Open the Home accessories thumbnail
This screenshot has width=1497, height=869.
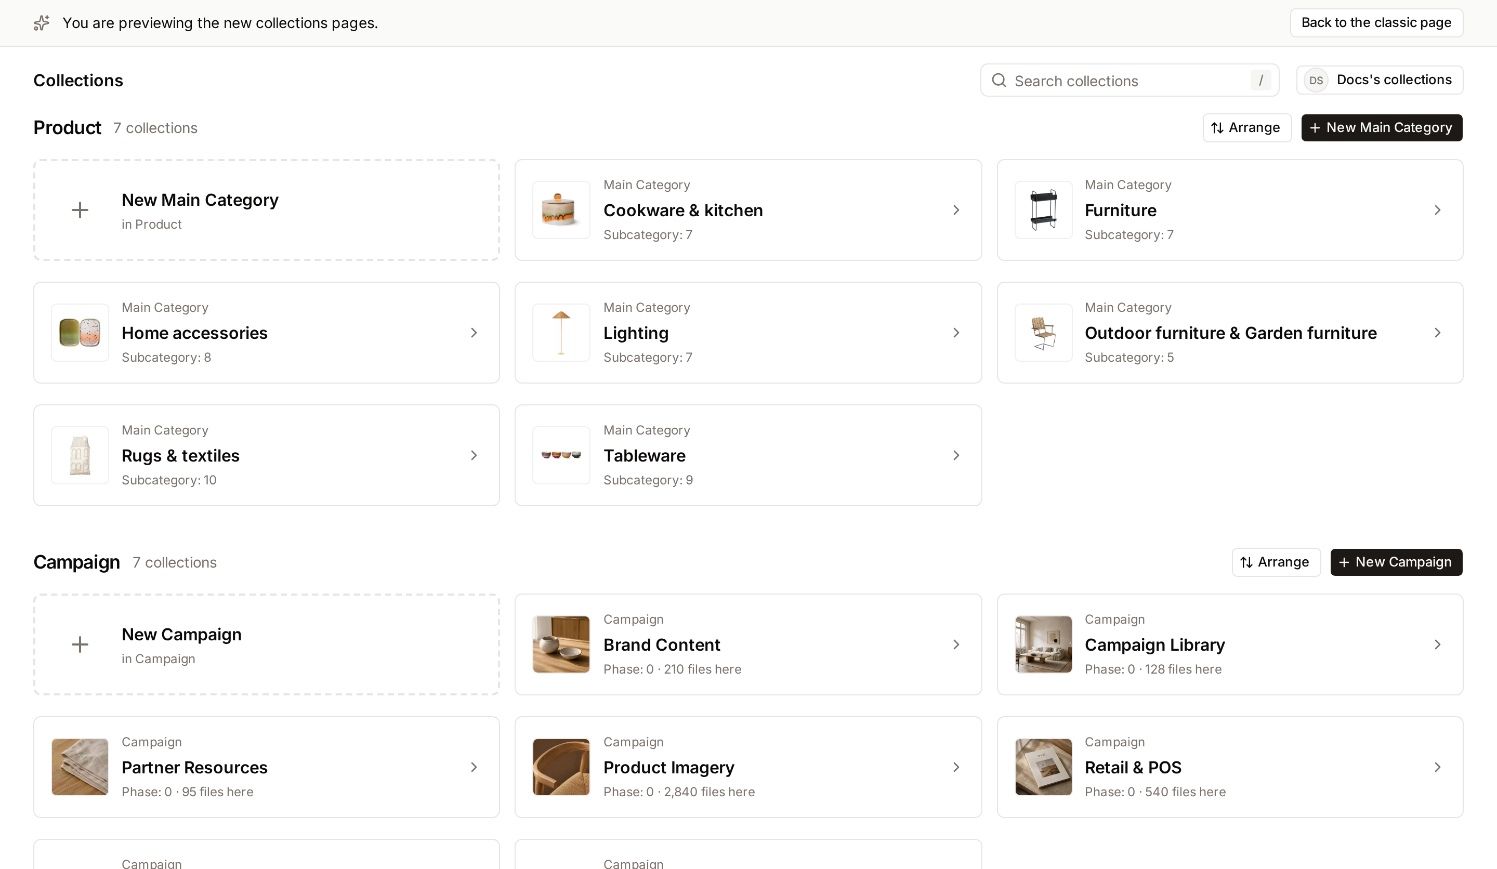click(80, 333)
